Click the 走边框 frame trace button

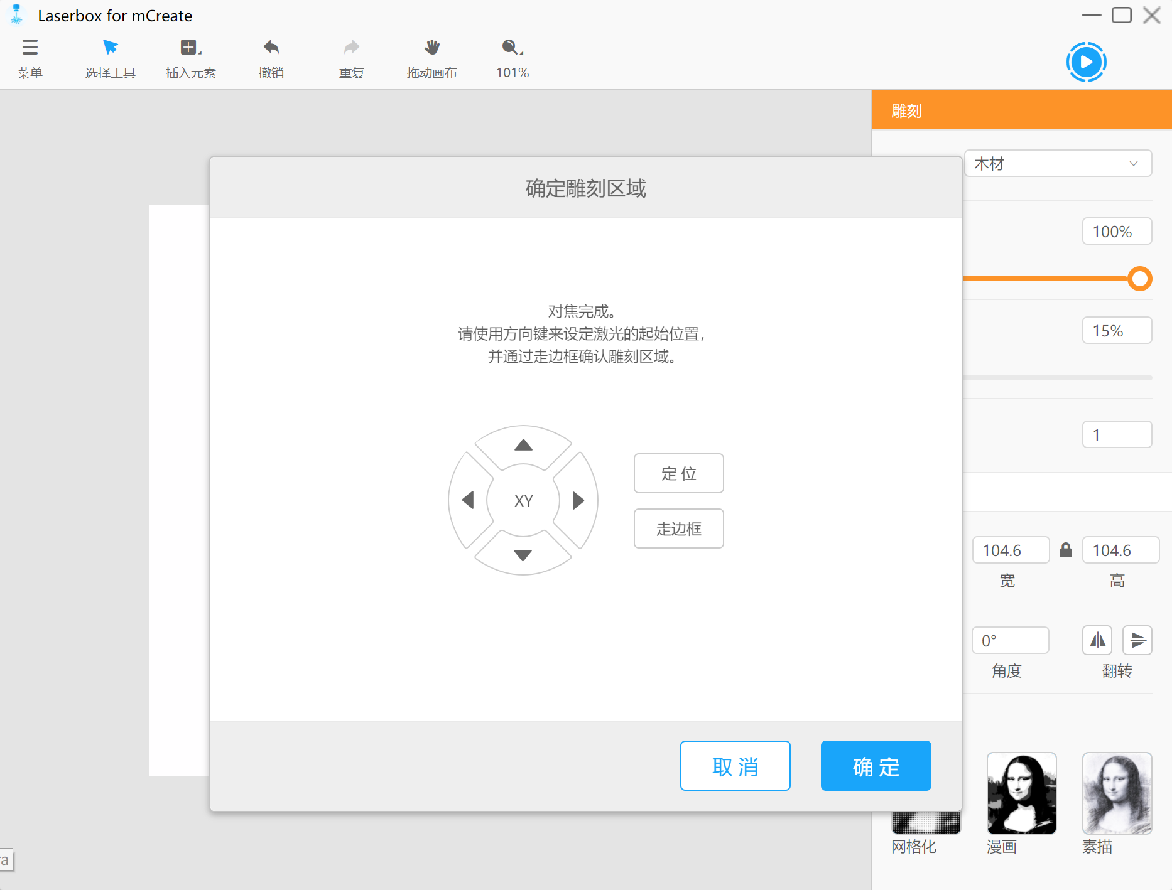click(x=678, y=528)
